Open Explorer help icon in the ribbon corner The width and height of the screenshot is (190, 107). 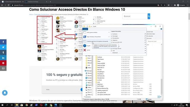(161, 29)
